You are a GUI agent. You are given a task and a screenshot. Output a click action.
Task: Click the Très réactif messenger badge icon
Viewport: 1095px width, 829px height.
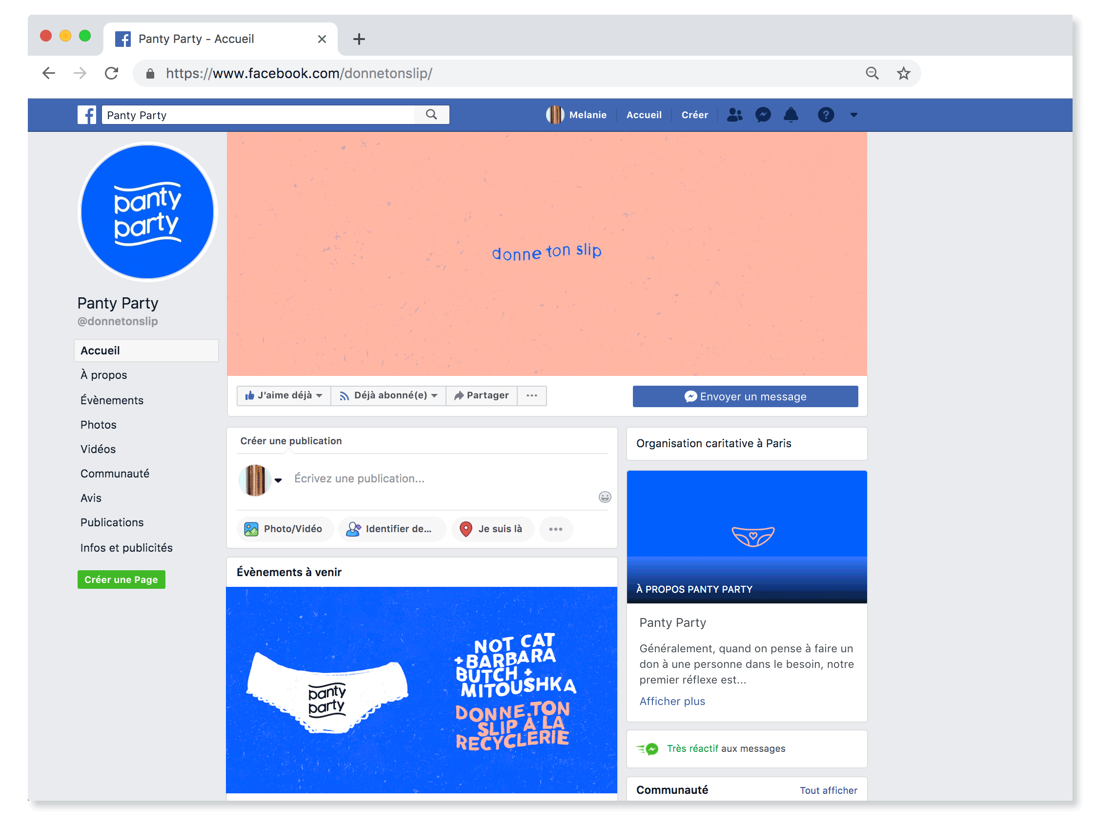[648, 749]
